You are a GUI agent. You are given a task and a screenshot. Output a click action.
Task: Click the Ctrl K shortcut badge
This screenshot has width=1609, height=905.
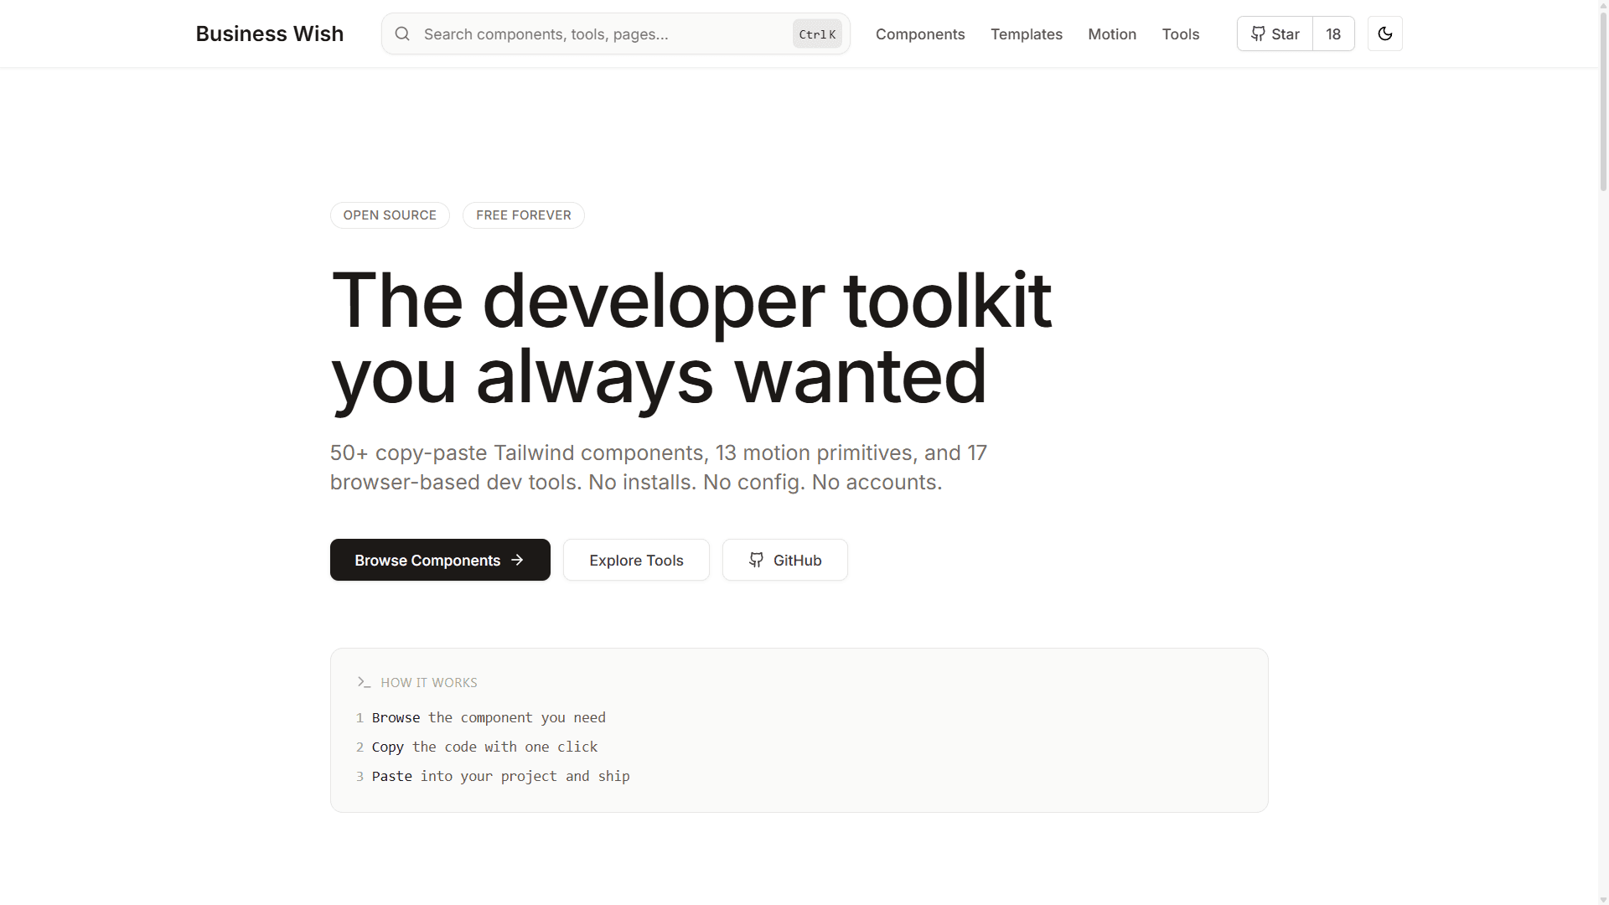coord(816,34)
